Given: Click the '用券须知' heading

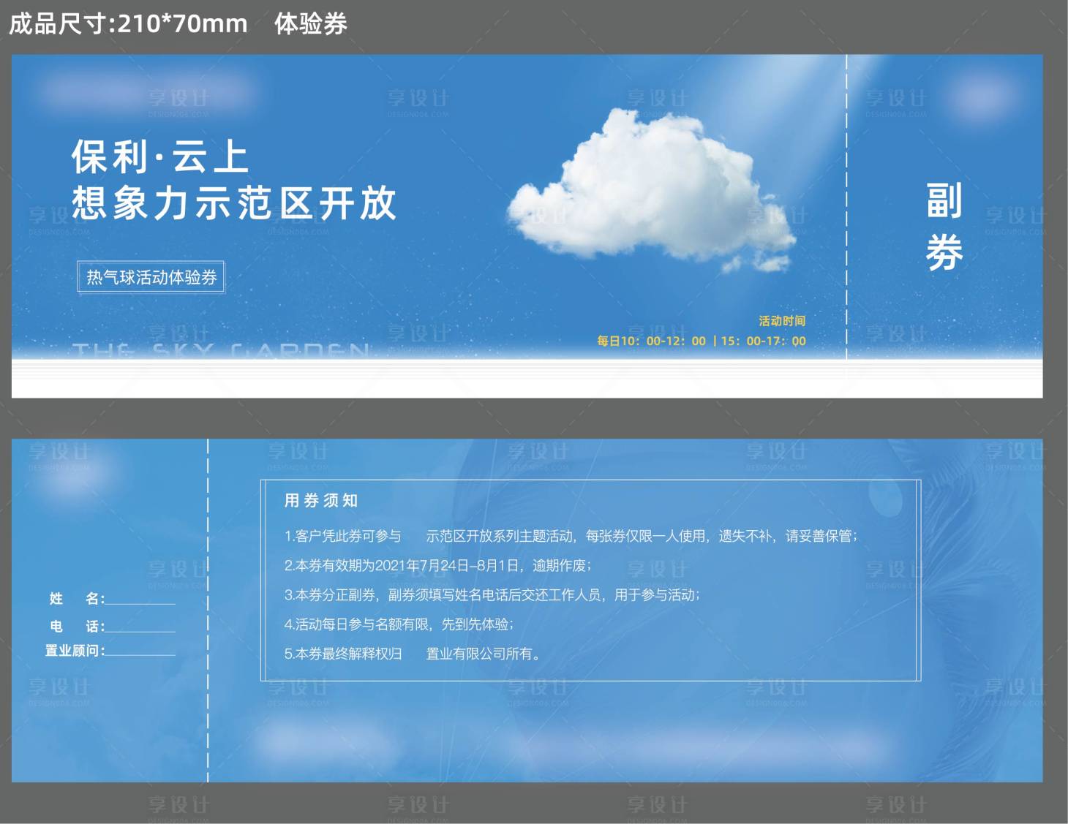Looking at the screenshot, I should [321, 501].
